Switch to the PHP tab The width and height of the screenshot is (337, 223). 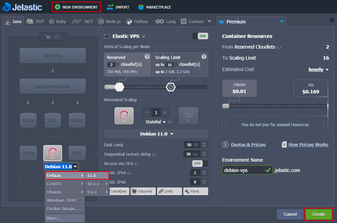pyautogui.click(x=35, y=21)
